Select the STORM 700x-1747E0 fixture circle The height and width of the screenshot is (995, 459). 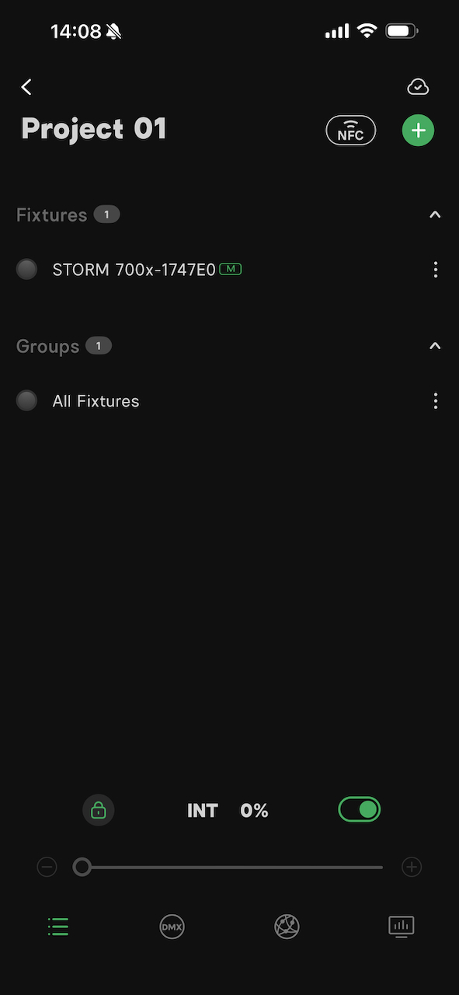point(26,269)
